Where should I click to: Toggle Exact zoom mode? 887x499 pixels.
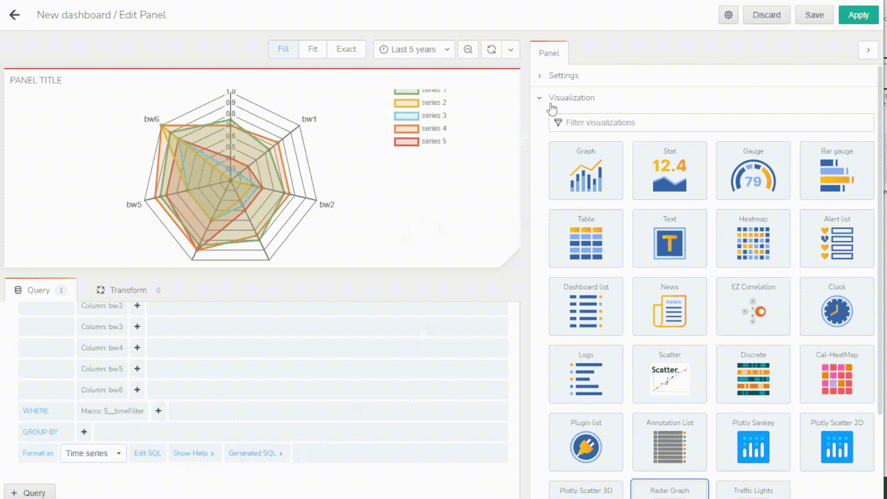[346, 49]
